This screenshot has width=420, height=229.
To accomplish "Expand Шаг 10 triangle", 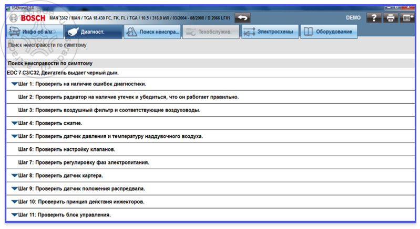I will pos(15,202).
